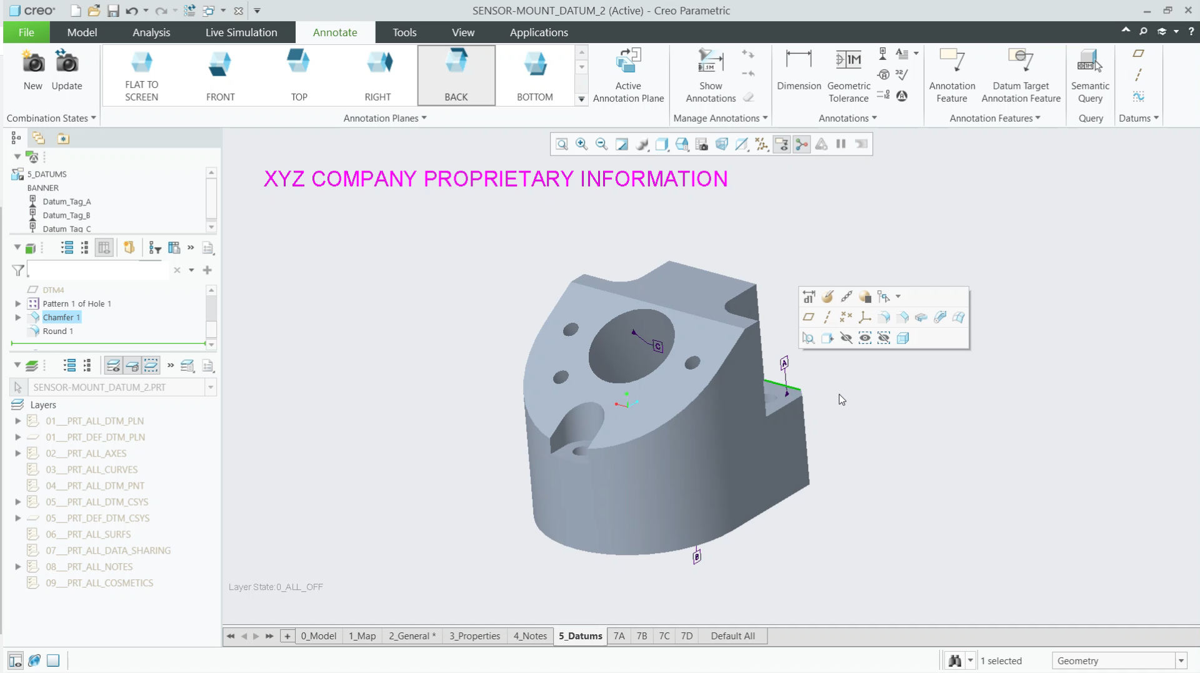Click the model tree filter search field
Viewport: 1200px width, 673px height.
[98, 270]
